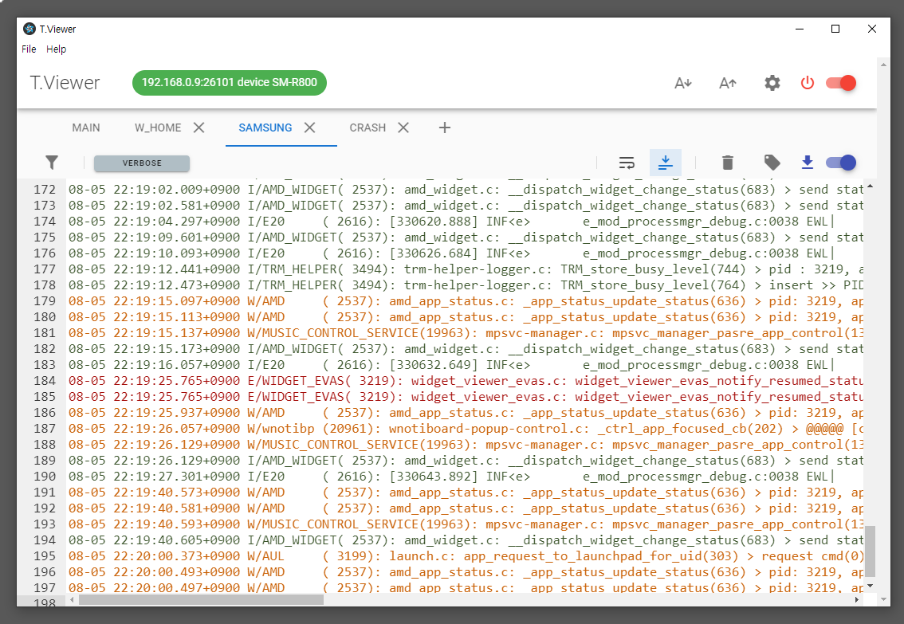
Task: Open settings via the gear icon
Action: 772,83
